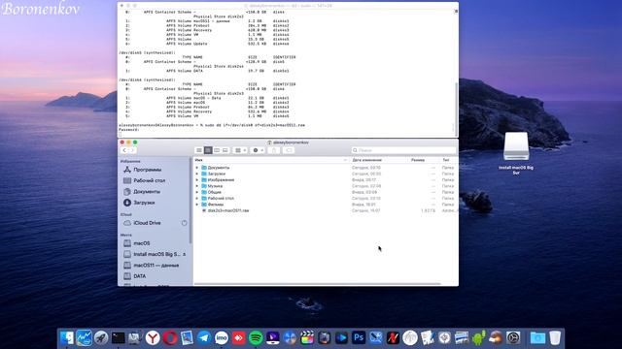622x349 pixels.
Task: Switch Finder to list view
Action: tap(208, 150)
